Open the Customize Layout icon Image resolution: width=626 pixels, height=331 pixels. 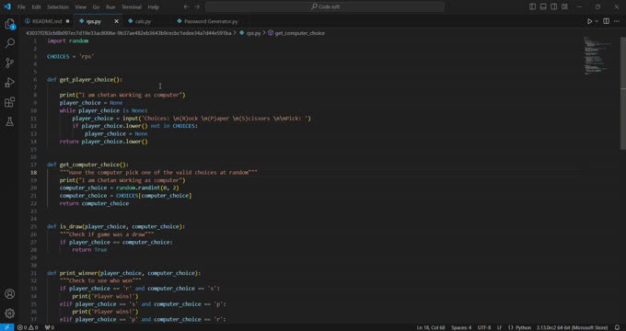click(x=564, y=6)
